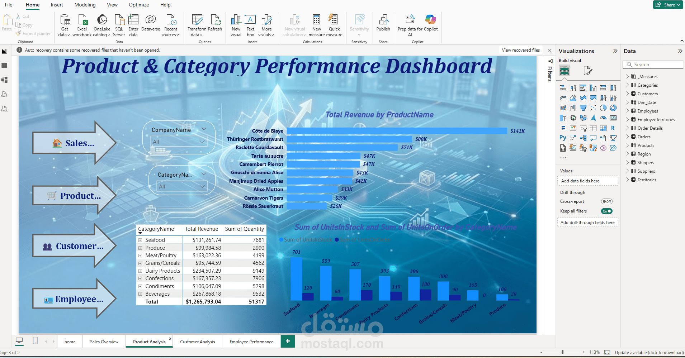Click the Employee navigation arrow button

point(74,299)
